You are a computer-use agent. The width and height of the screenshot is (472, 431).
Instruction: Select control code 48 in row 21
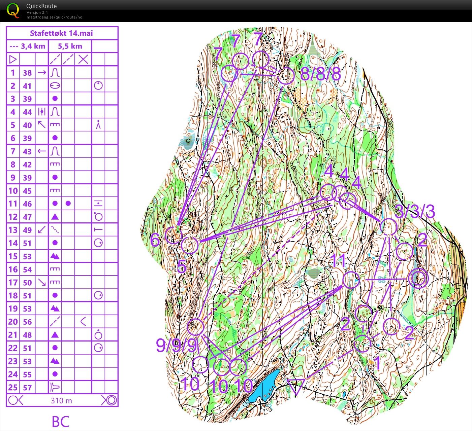pos(27,335)
